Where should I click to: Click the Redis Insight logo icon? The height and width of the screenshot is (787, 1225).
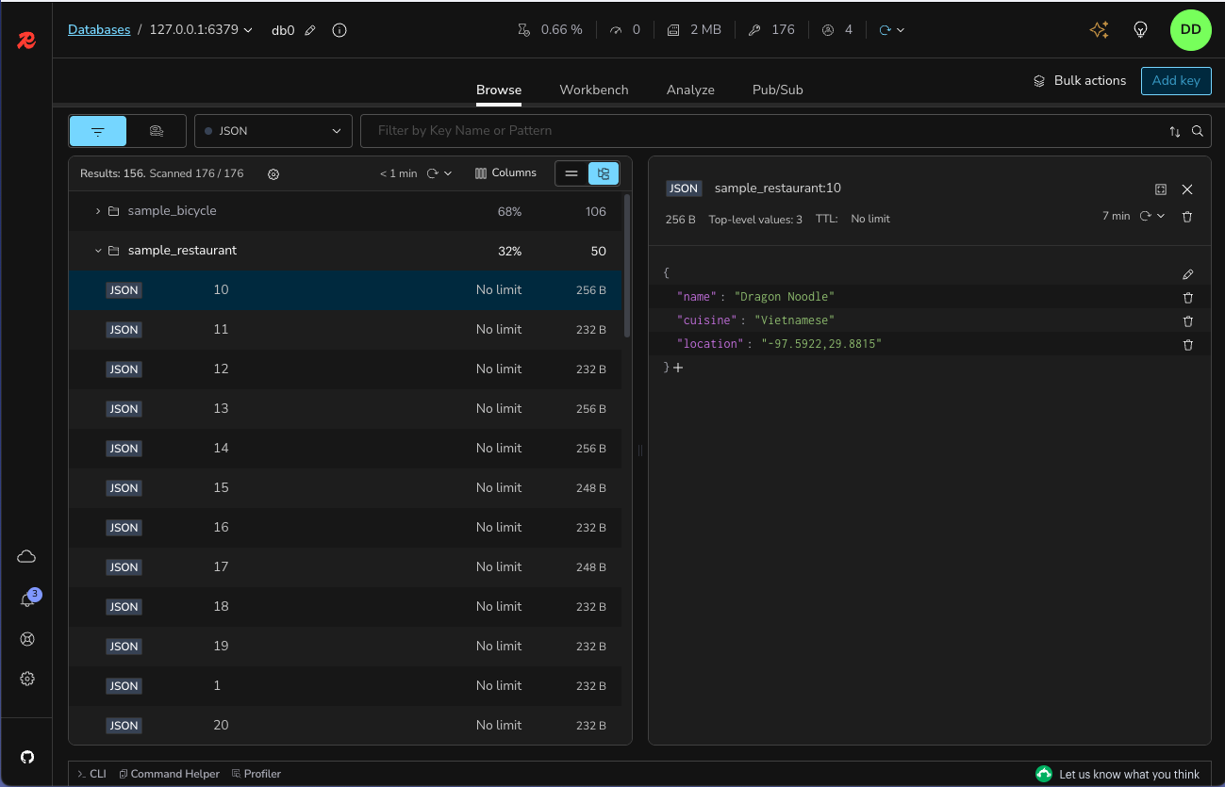pyautogui.click(x=26, y=40)
